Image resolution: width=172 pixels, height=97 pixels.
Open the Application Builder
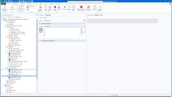tap(5, 8)
